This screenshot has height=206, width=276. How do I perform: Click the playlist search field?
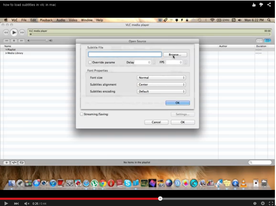[260, 162]
